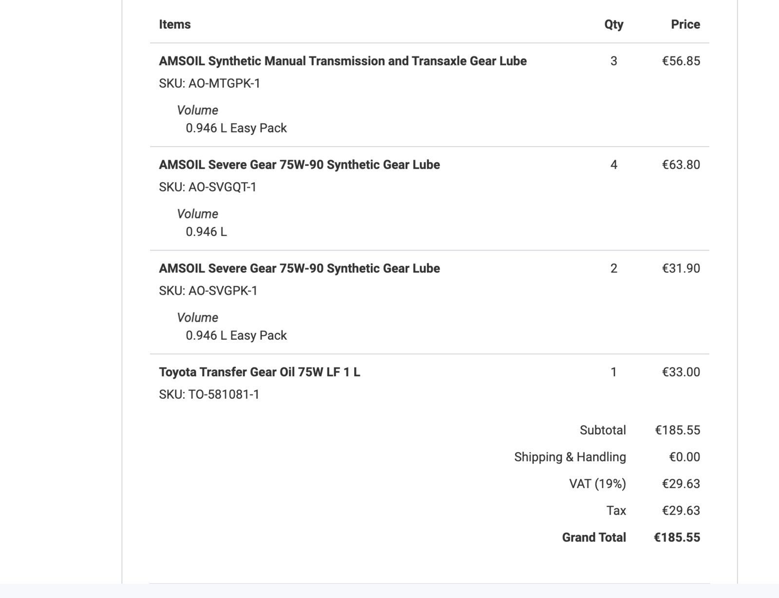Click the first AMSOIL Severe Gear 75W-90 title
Viewport: 779px width, 598px height.
299,165
